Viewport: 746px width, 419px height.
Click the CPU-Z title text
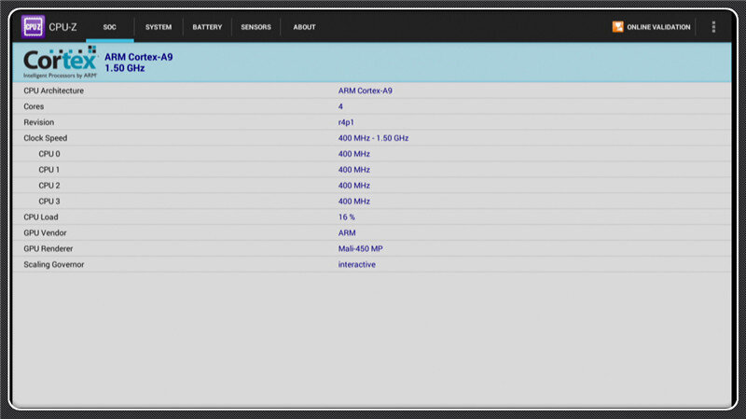(62, 27)
